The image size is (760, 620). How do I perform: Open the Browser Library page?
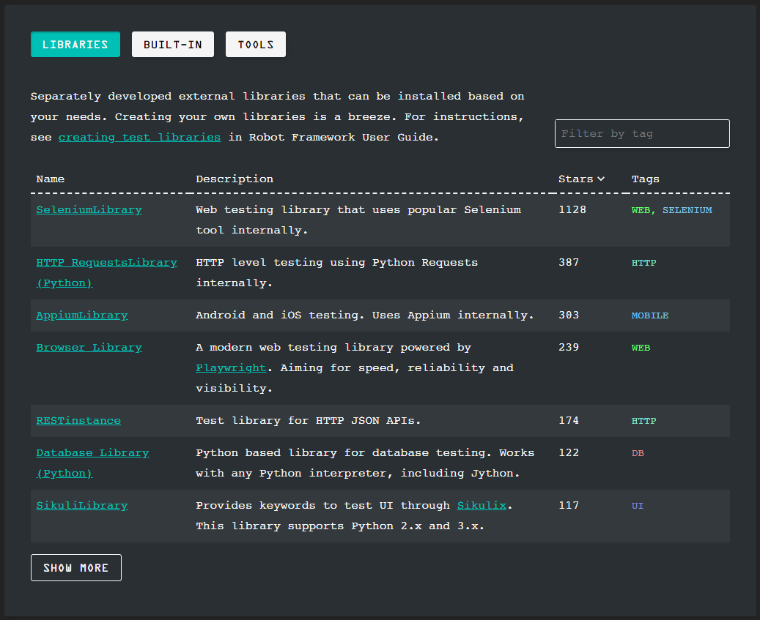(89, 347)
